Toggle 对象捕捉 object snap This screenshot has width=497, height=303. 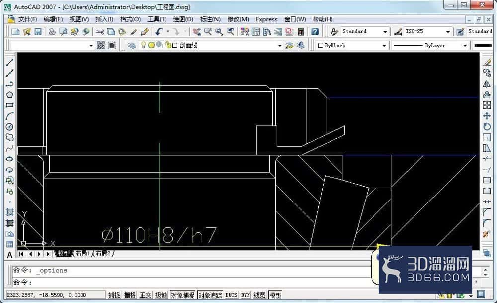[x=182, y=295]
